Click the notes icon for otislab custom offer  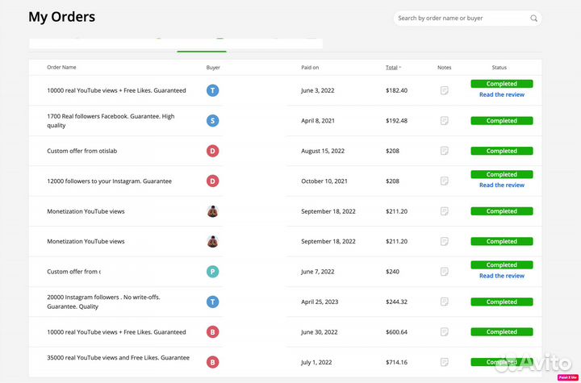(444, 151)
